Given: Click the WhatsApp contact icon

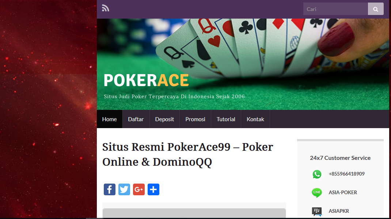Looking at the screenshot, I should click(317, 174).
